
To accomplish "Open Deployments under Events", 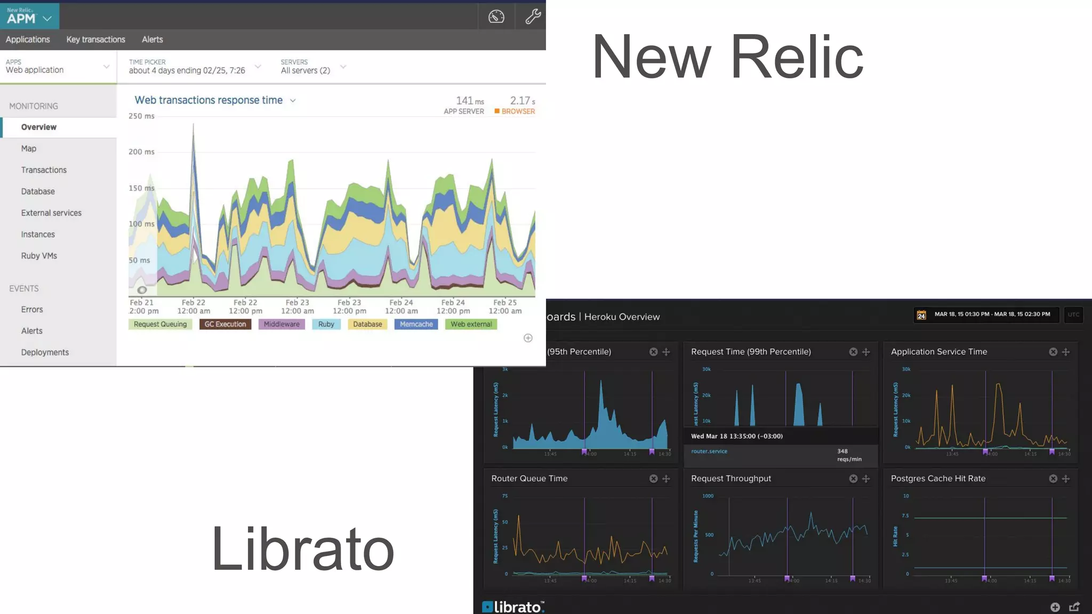I will [x=45, y=352].
